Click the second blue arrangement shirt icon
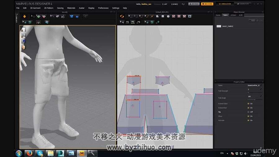The image size is (279, 157). [x=77, y=16]
